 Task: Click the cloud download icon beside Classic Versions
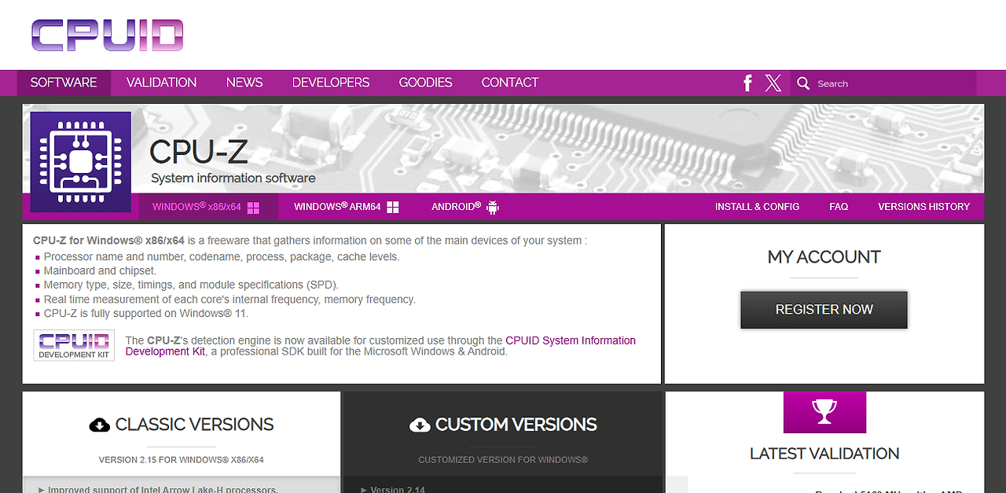point(100,425)
